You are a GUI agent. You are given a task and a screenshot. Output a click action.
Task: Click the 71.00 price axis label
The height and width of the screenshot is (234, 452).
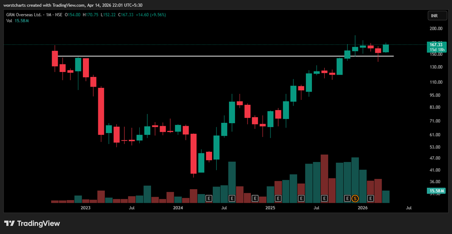[436, 121]
